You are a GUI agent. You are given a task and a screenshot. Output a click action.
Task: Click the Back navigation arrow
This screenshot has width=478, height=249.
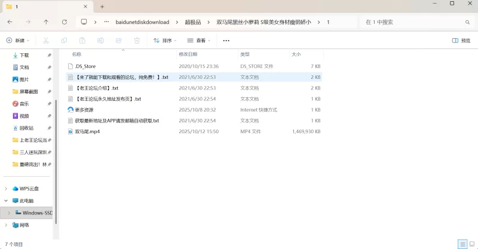10,22
